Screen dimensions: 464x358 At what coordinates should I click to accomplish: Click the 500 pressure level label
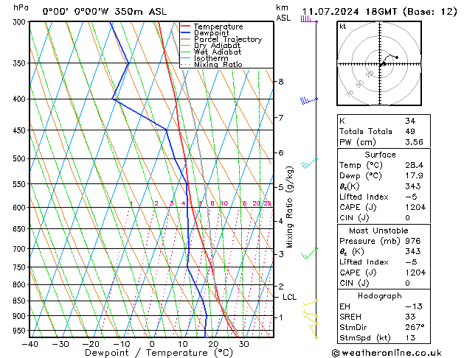pyautogui.click(x=21, y=158)
